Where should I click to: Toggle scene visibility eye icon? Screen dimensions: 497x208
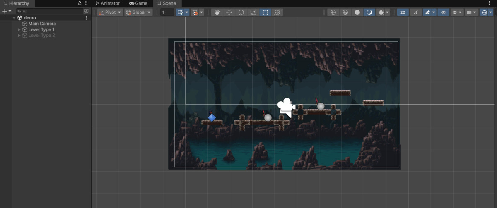[444, 12]
